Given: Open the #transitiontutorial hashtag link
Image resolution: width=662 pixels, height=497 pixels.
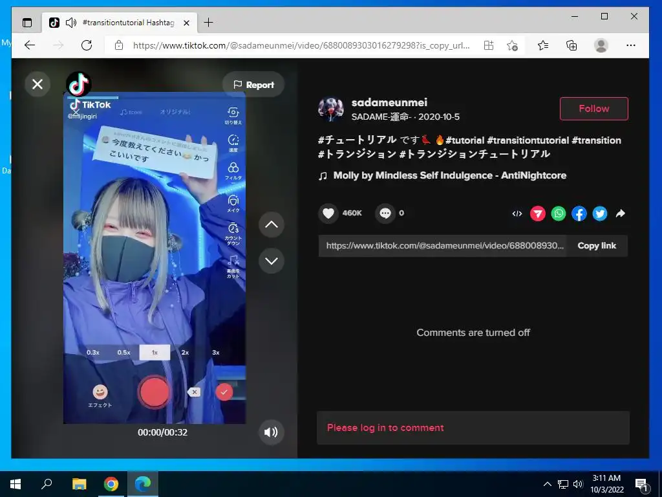Looking at the screenshot, I should 528,140.
